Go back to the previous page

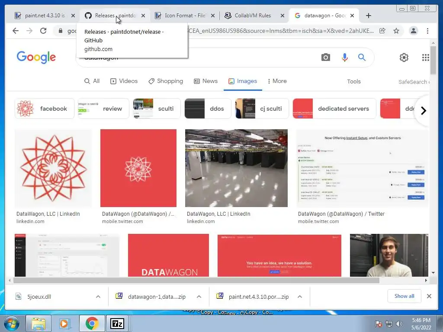pos(16,31)
